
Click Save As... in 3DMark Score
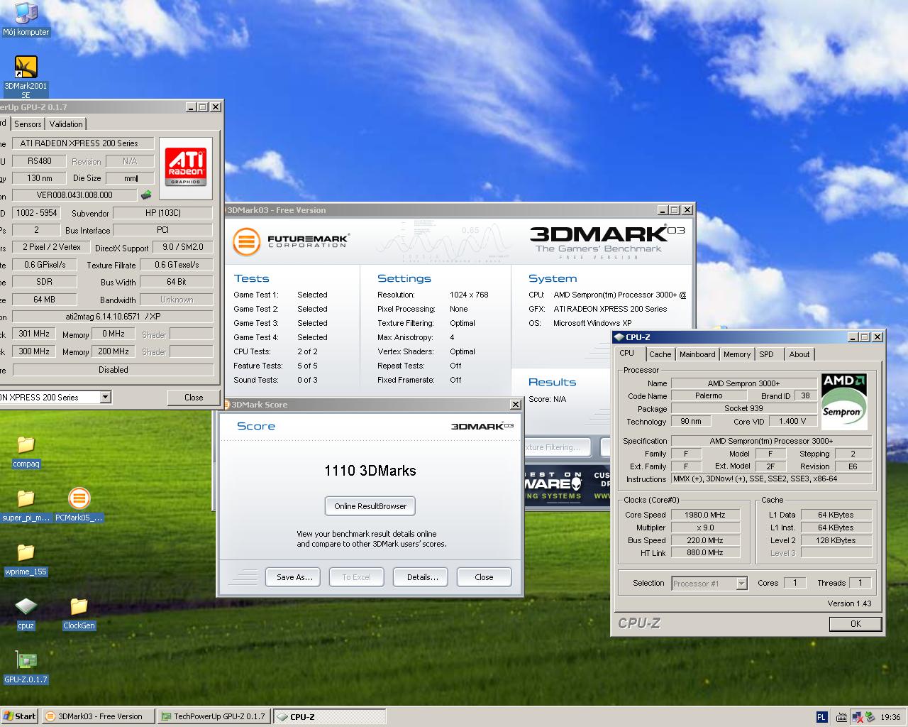294,577
